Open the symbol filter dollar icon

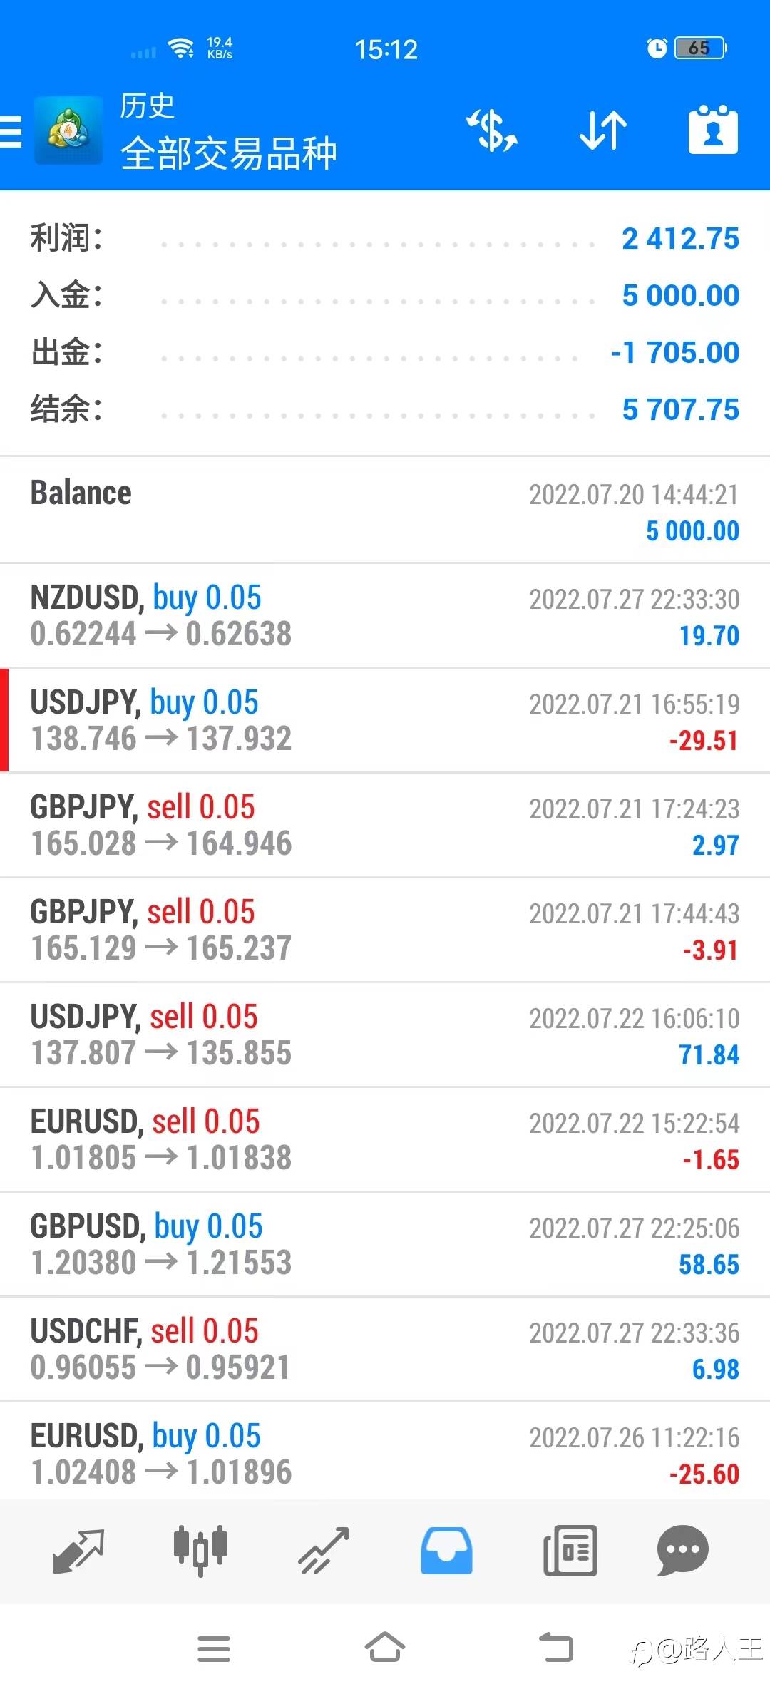tap(491, 131)
